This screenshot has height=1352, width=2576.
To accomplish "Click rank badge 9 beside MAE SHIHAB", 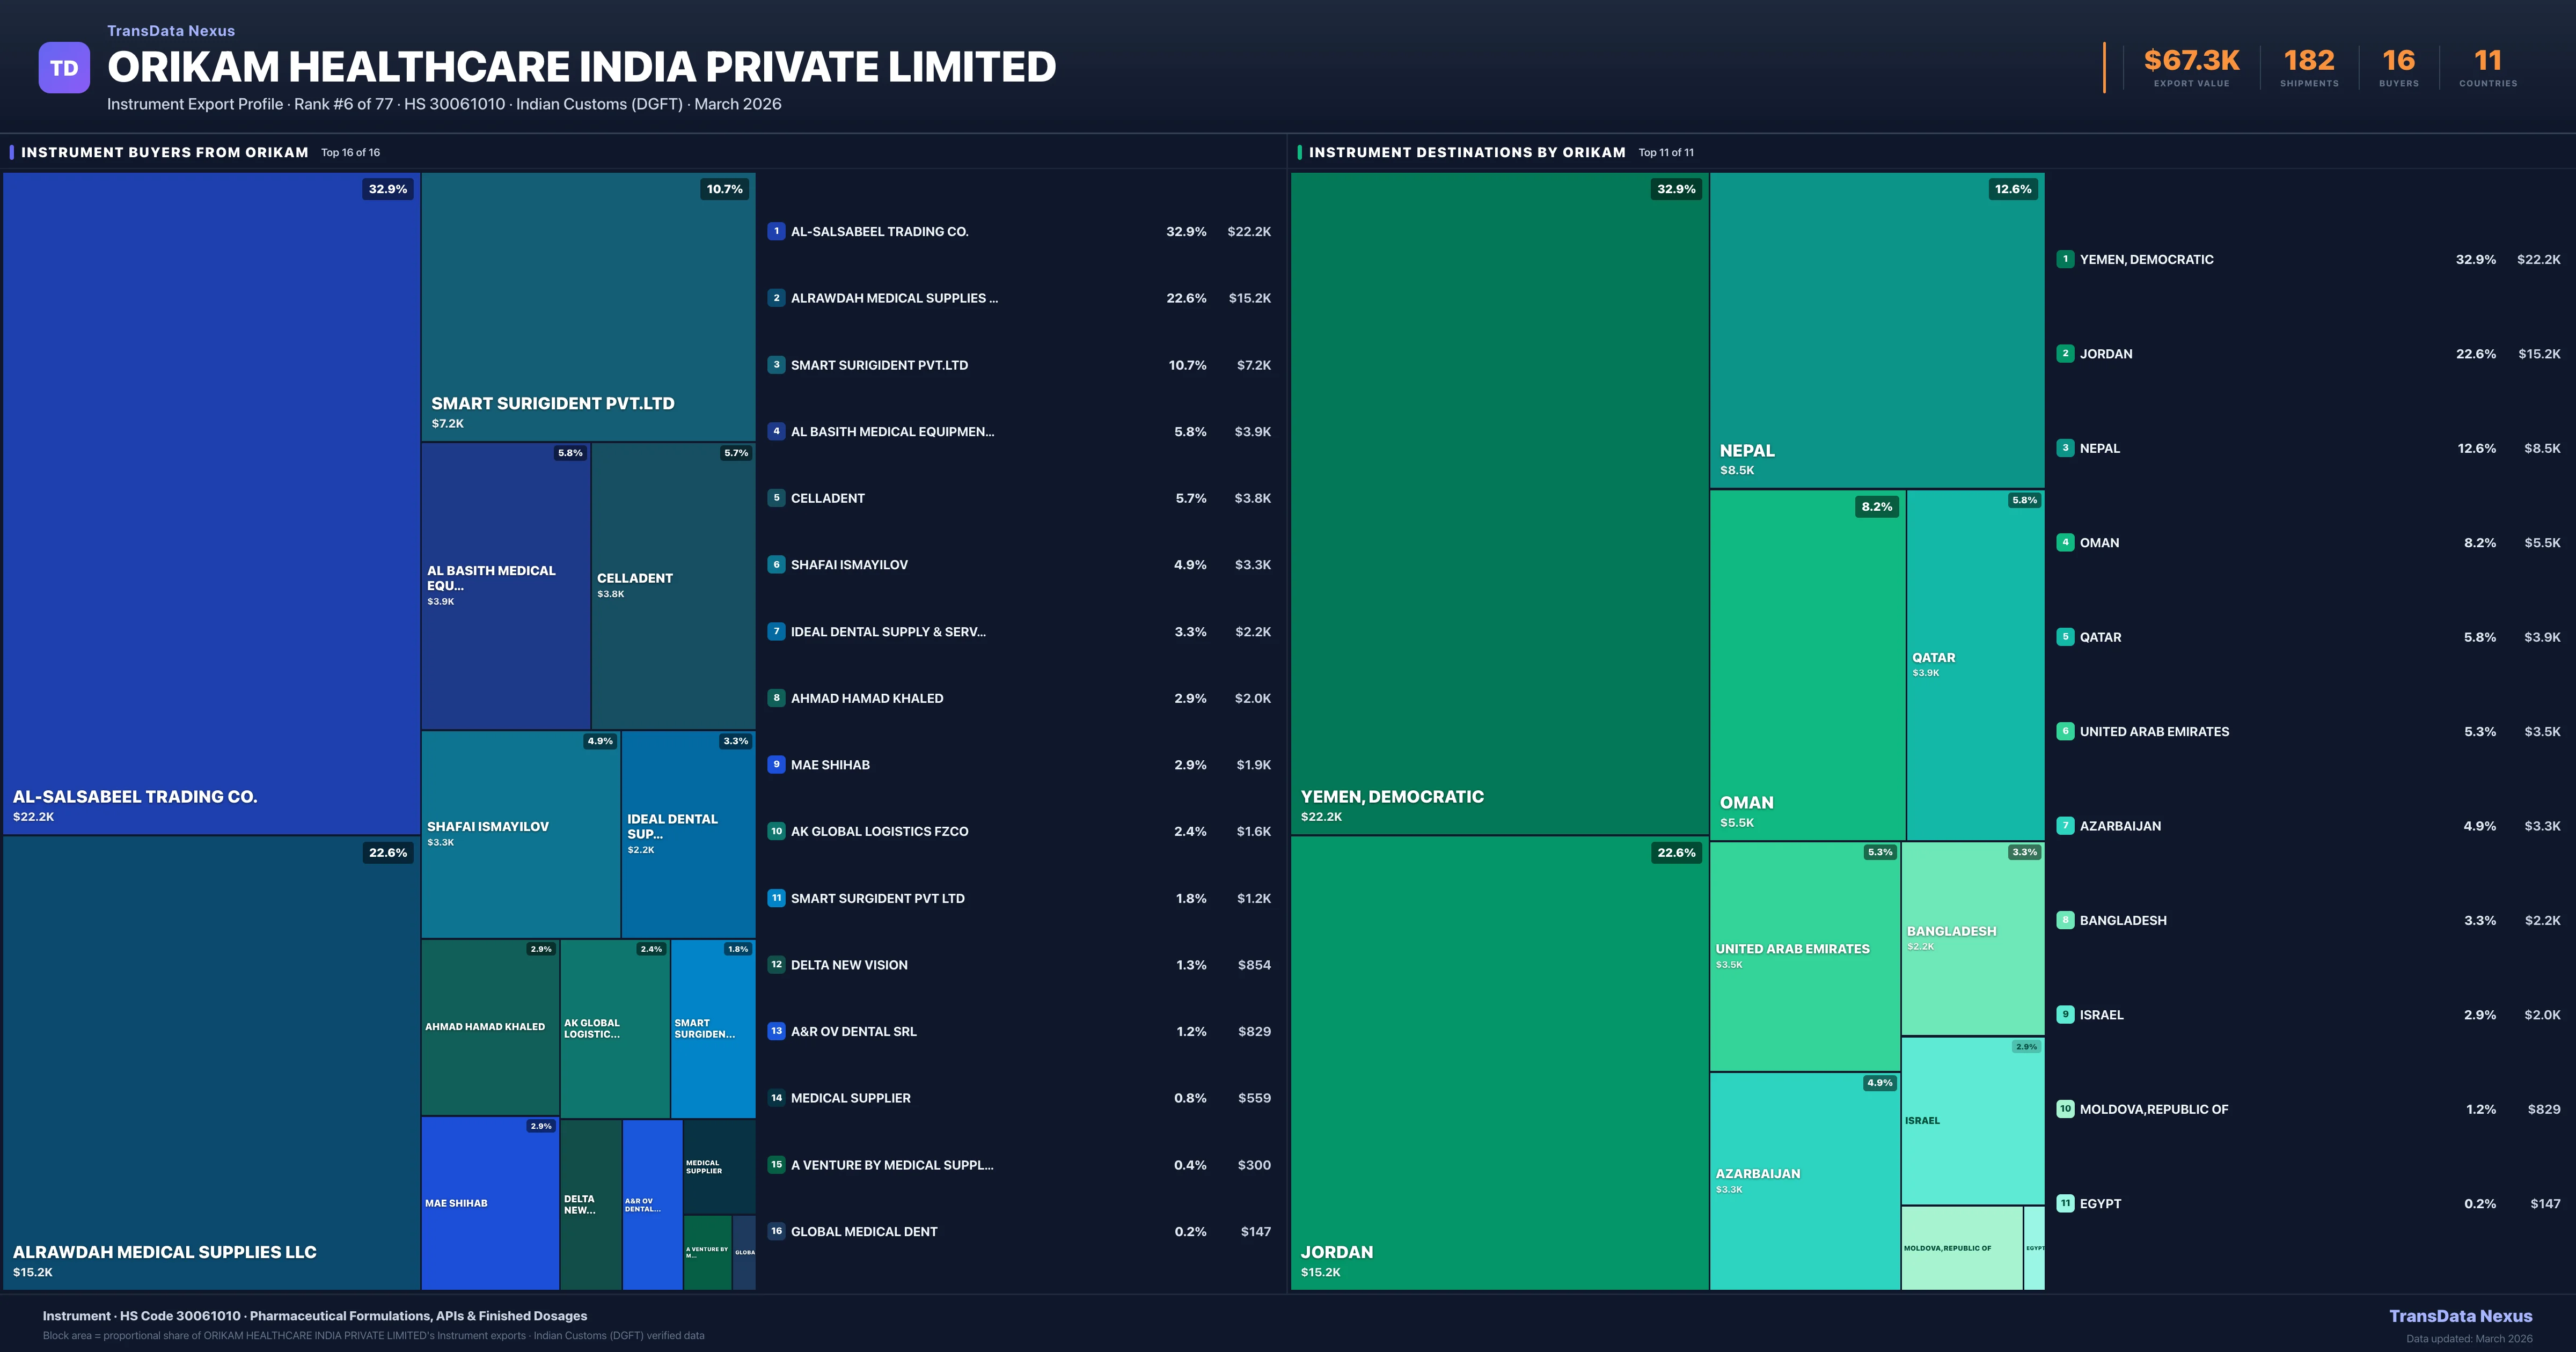I will (776, 765).
